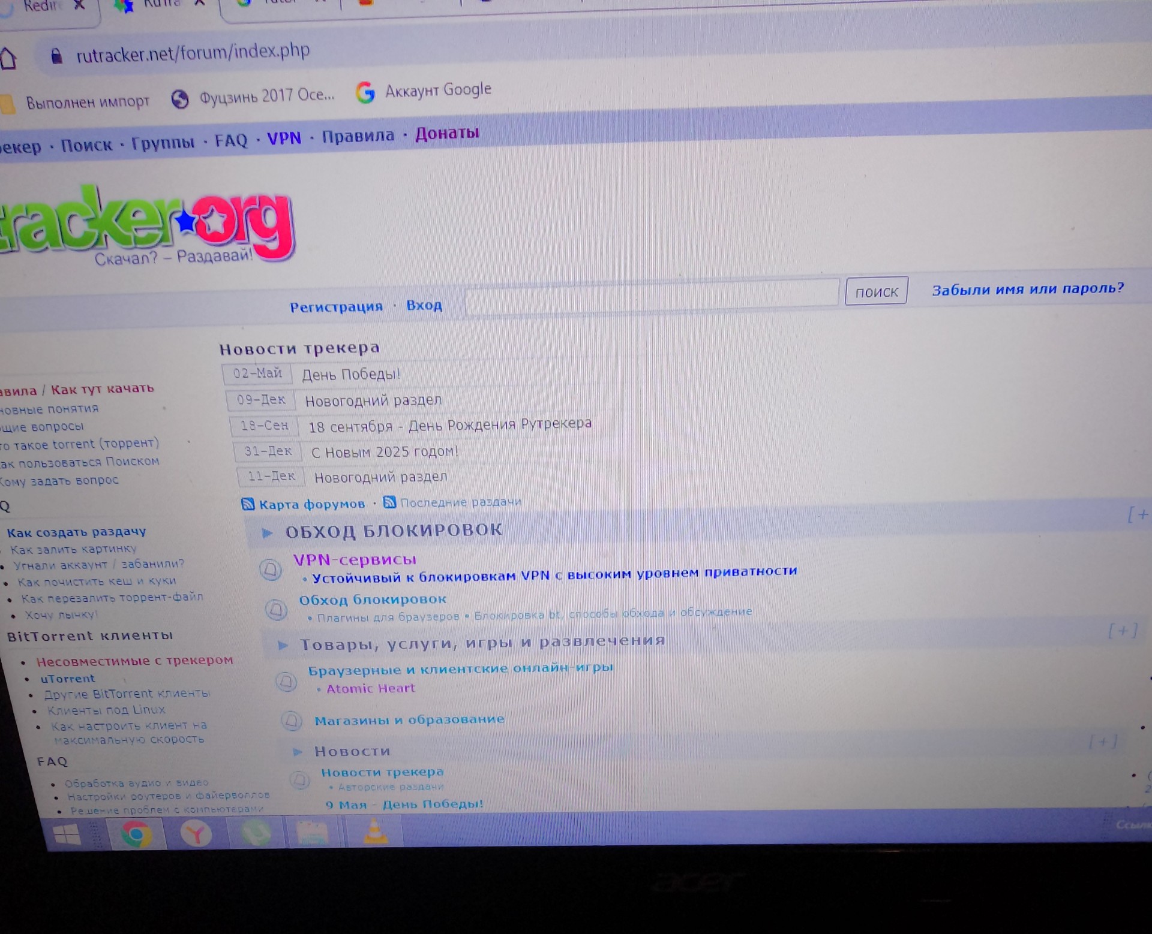The height and width of the screenshot is (934, 1152).
Task: Open the Windows Start menu
Action: [67, 834]
